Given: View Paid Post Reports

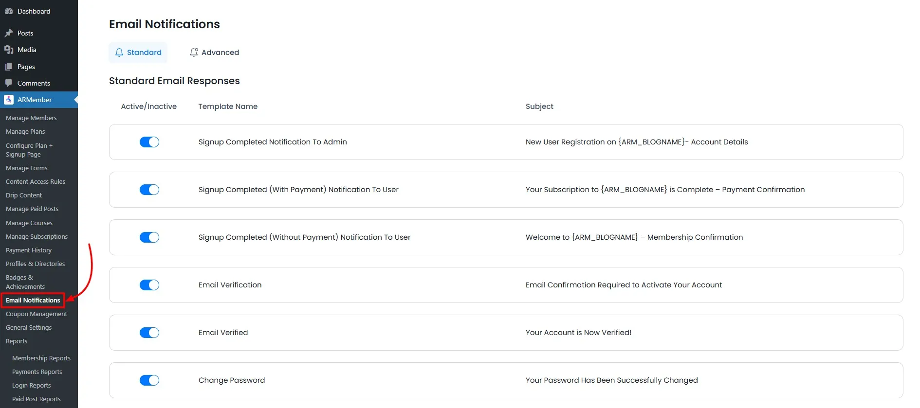Looking at the screenshot, I should pyautogui.click(x=37, y=399).
